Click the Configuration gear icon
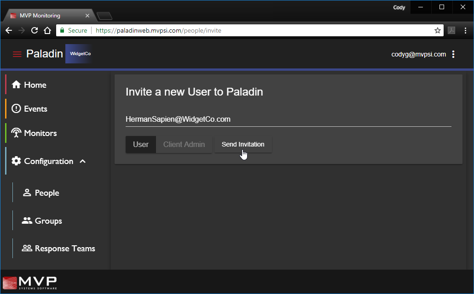The width and height of the screenshot is (474, 294). [x=16, y=161]
